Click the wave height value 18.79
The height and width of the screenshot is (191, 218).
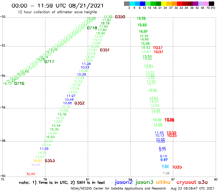[105, 23]
